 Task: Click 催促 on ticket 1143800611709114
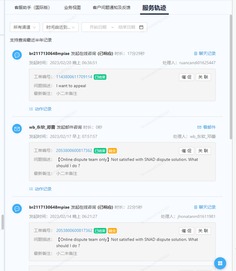click(x=187, y=77)
